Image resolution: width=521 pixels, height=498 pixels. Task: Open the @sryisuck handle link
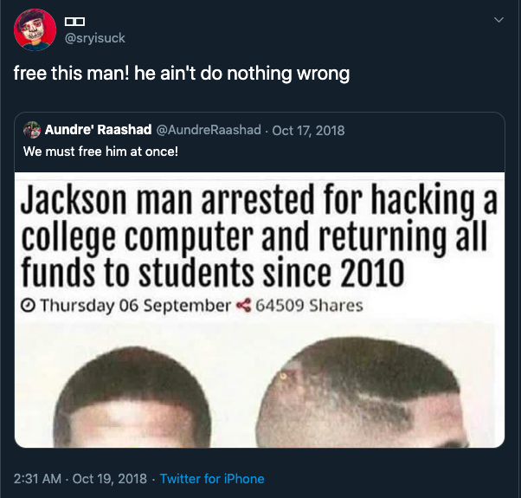95,39
